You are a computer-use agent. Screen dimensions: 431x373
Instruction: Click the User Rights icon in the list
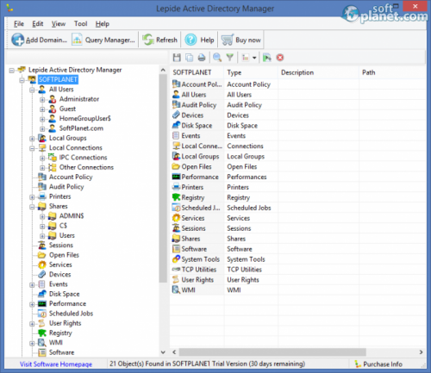point(176,280)
